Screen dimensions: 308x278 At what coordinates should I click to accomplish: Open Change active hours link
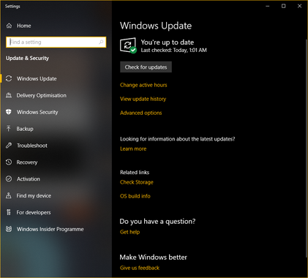143,85
